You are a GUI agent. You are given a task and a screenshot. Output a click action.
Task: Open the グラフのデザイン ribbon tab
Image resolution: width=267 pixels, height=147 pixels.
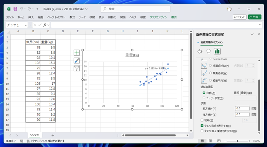tap(158, 17)
